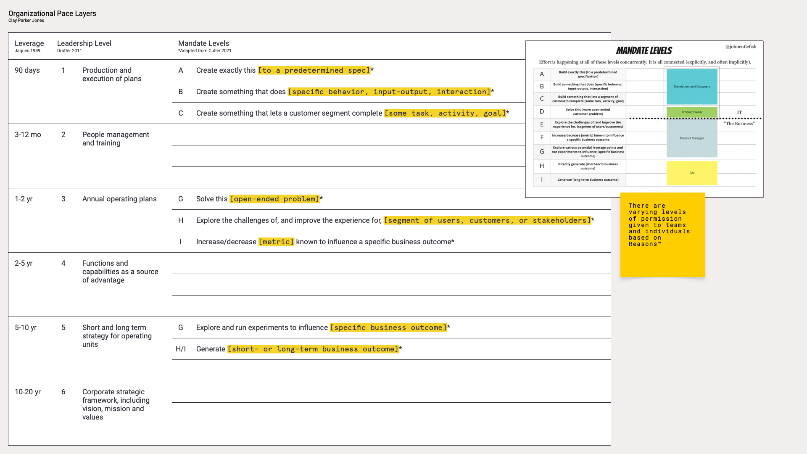Click the 10-20 yr leverage cell
Screen dimensions: 807x454
click(x=28, y=392)
